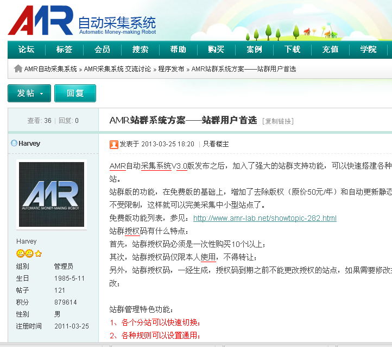Click the 发帖 button
392x347 pixels.
pyautogui.click(x=29, y=93)
